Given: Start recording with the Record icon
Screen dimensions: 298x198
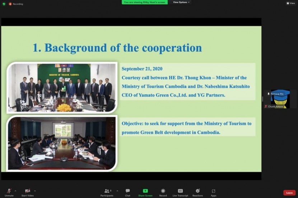Looking at the screenshot, I should 163,191.
